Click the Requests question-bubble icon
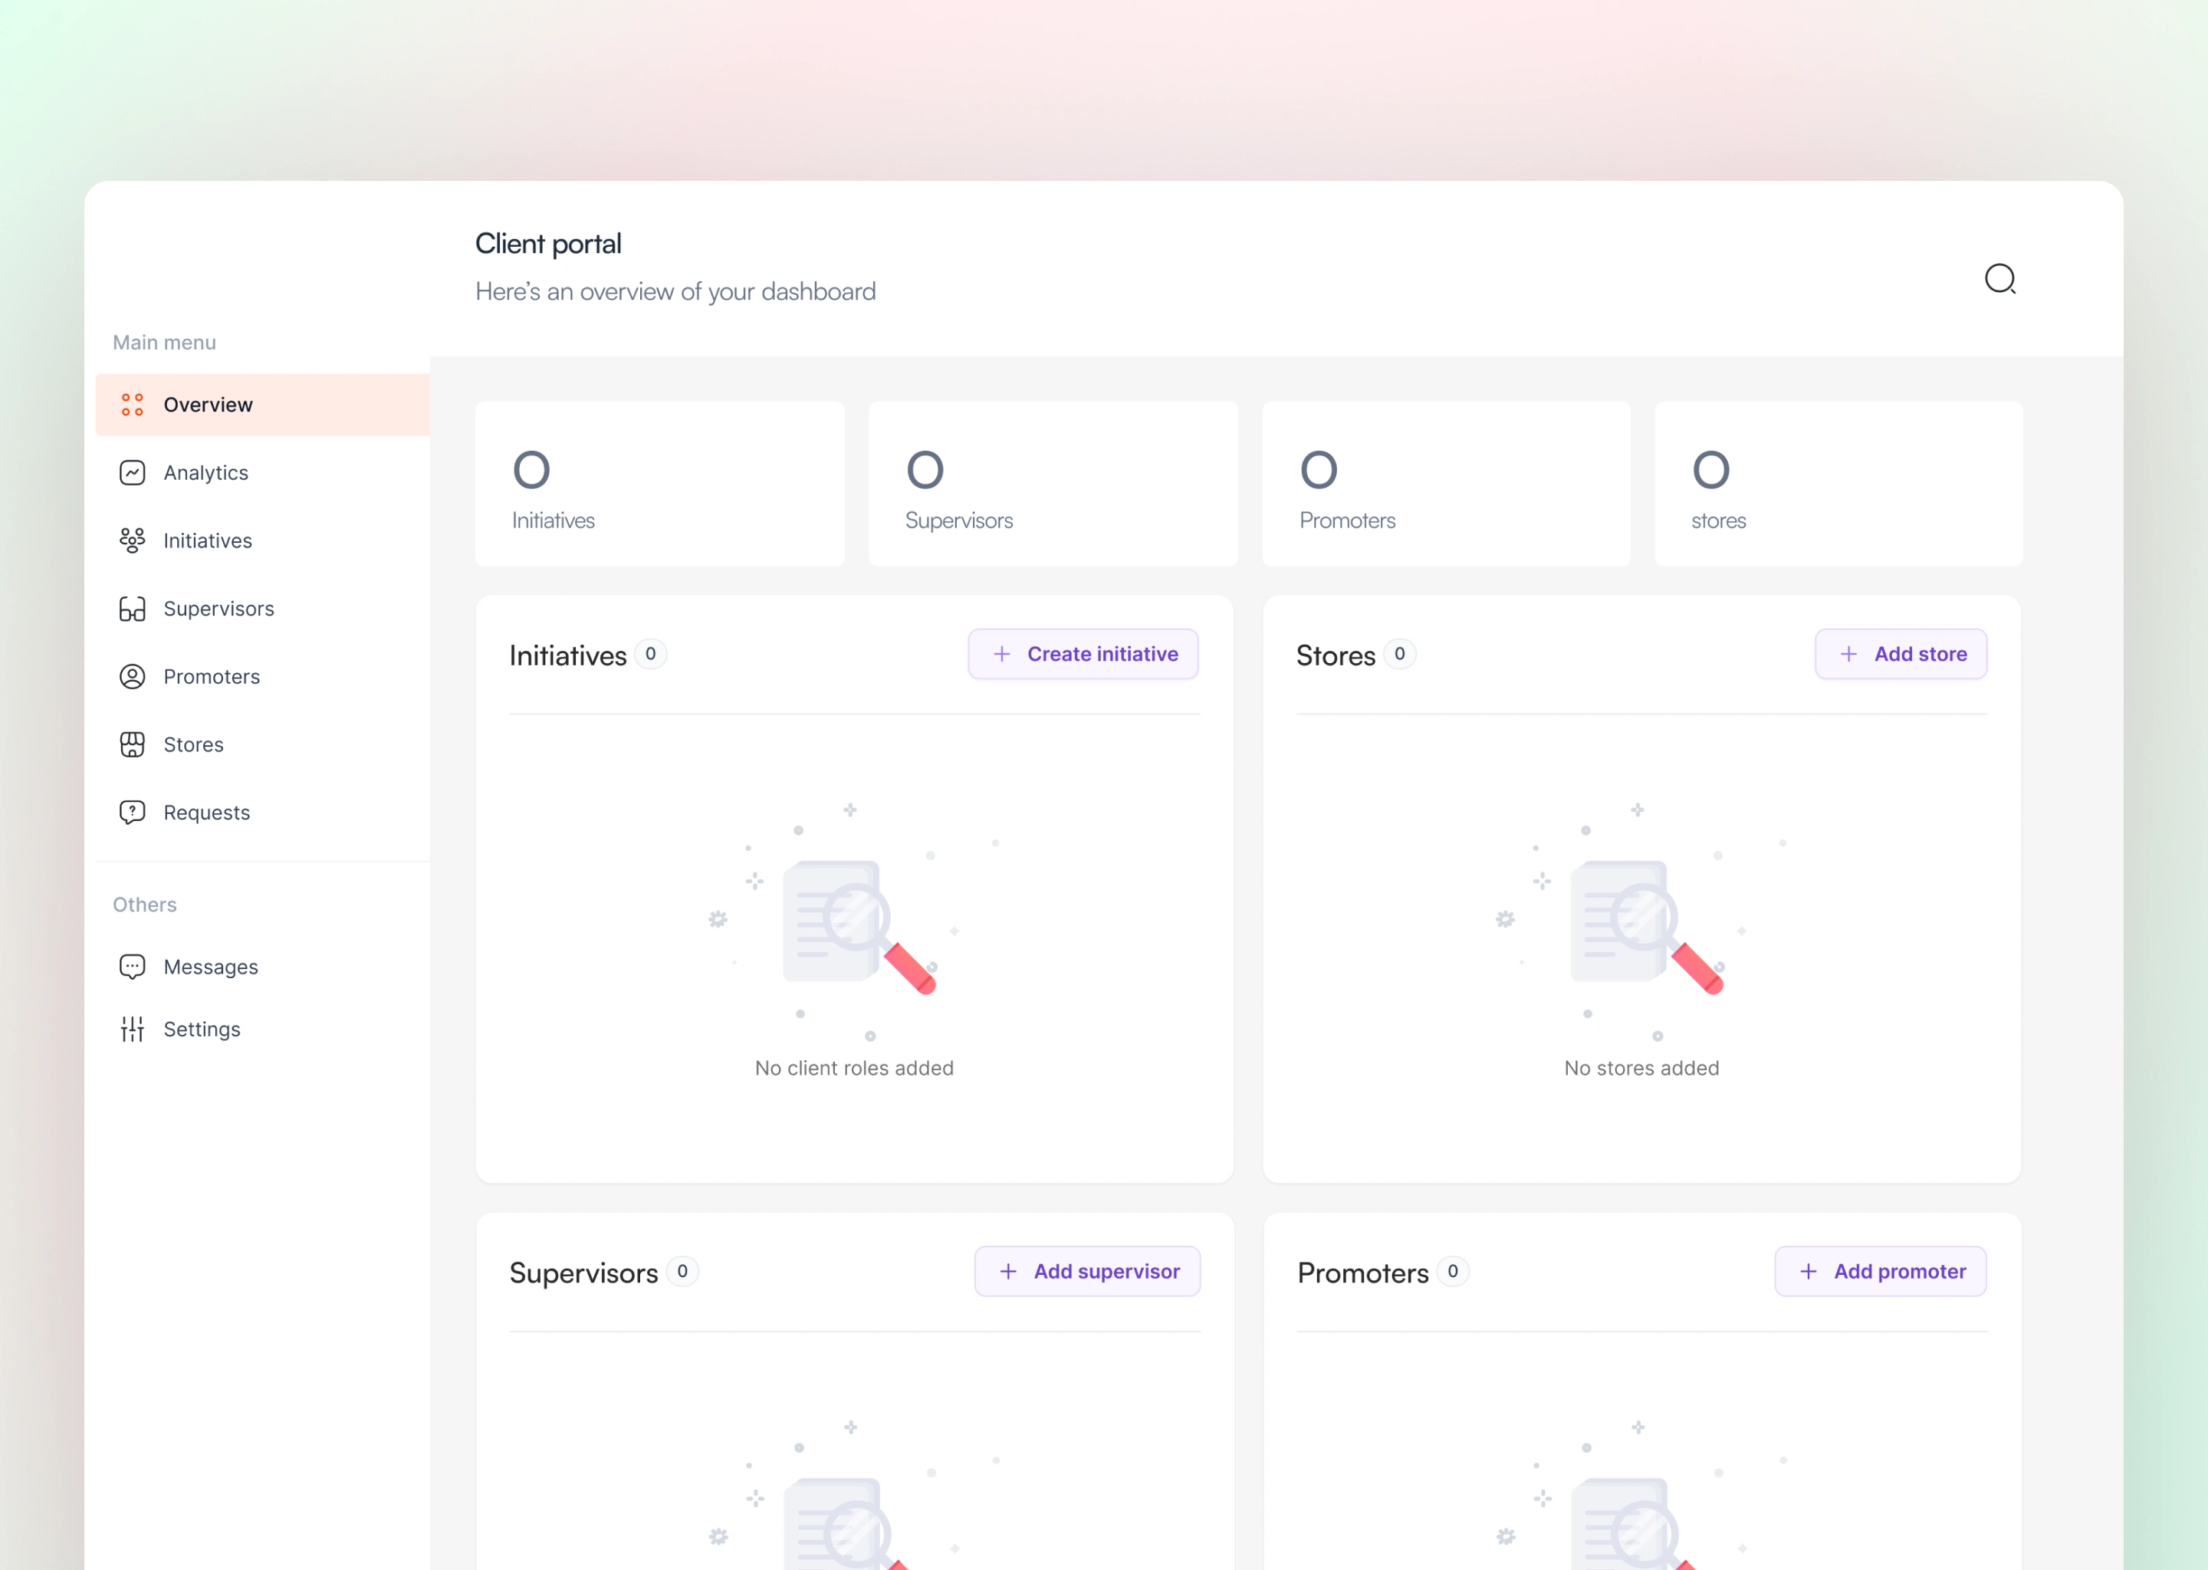 tap(133, 812)
